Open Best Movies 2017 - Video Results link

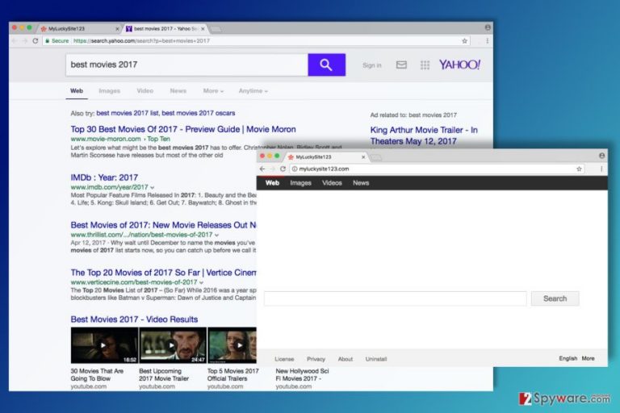134,319
